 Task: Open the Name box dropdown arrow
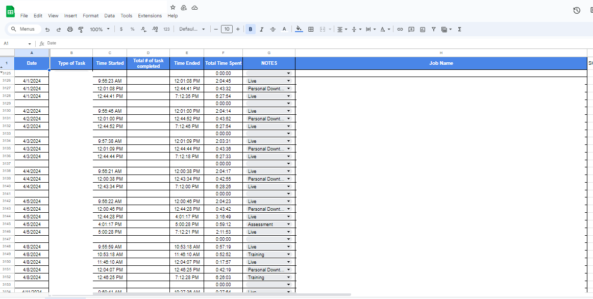coord(30,44)
